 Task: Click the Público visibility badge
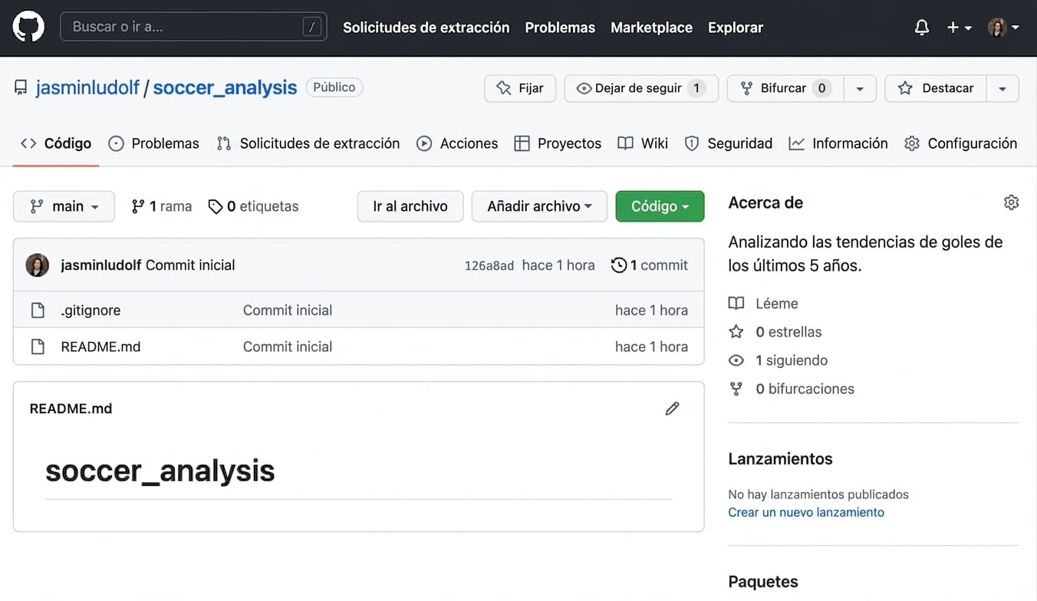coord(334,87)
